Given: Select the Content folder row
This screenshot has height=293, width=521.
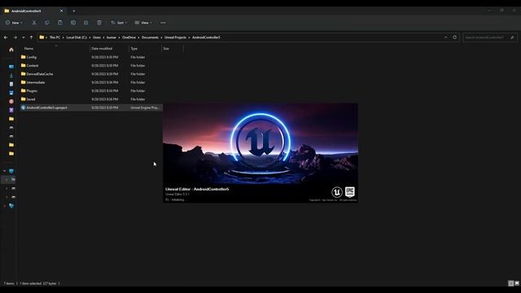Looking at the screenshot, I should coord(90,66).
